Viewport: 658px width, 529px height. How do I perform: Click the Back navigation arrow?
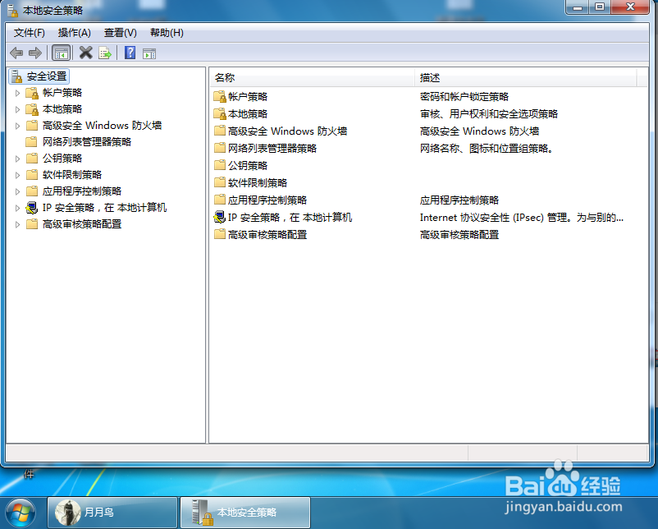(x=16, y=52)
